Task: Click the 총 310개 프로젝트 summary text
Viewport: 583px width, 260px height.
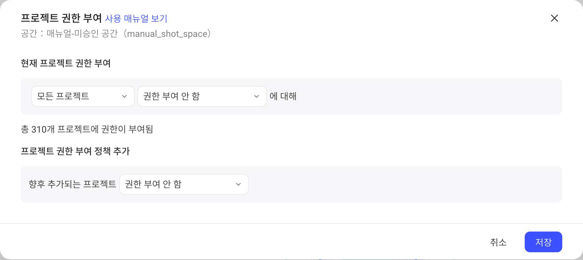Action: [x=87, y=129]
